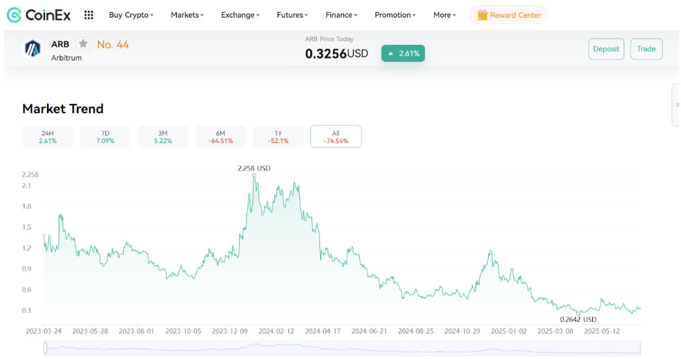The width and height of the screenshot is (681, 359).
Task: Switch chart to 7D range
Action: point(105,137)
